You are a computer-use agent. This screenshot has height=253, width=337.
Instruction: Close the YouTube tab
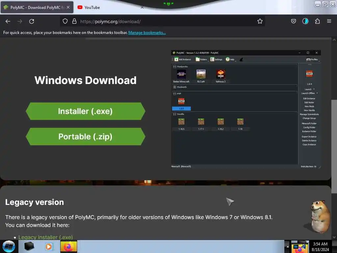pyautogui.click(x=142, y=7)
